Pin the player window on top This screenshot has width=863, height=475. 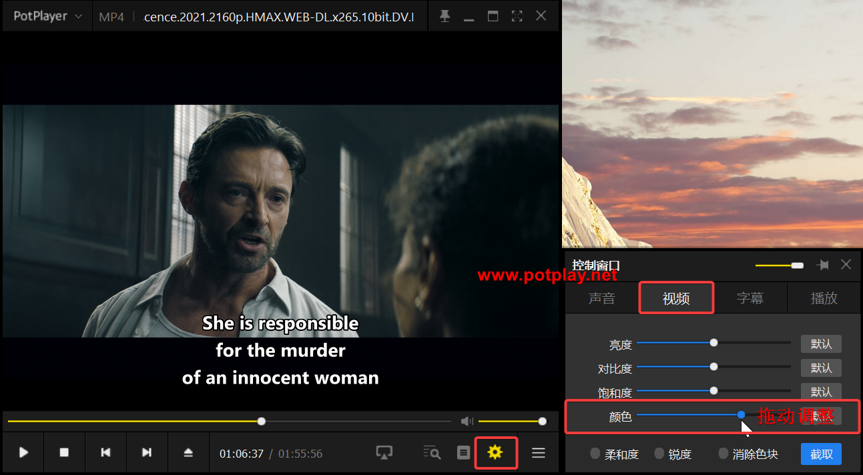(x=445, y=16)
